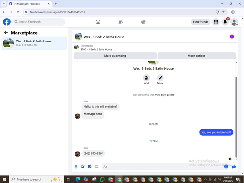244x183 pixels.
Task: Reload the page in the browser
Action: [18, 12]
